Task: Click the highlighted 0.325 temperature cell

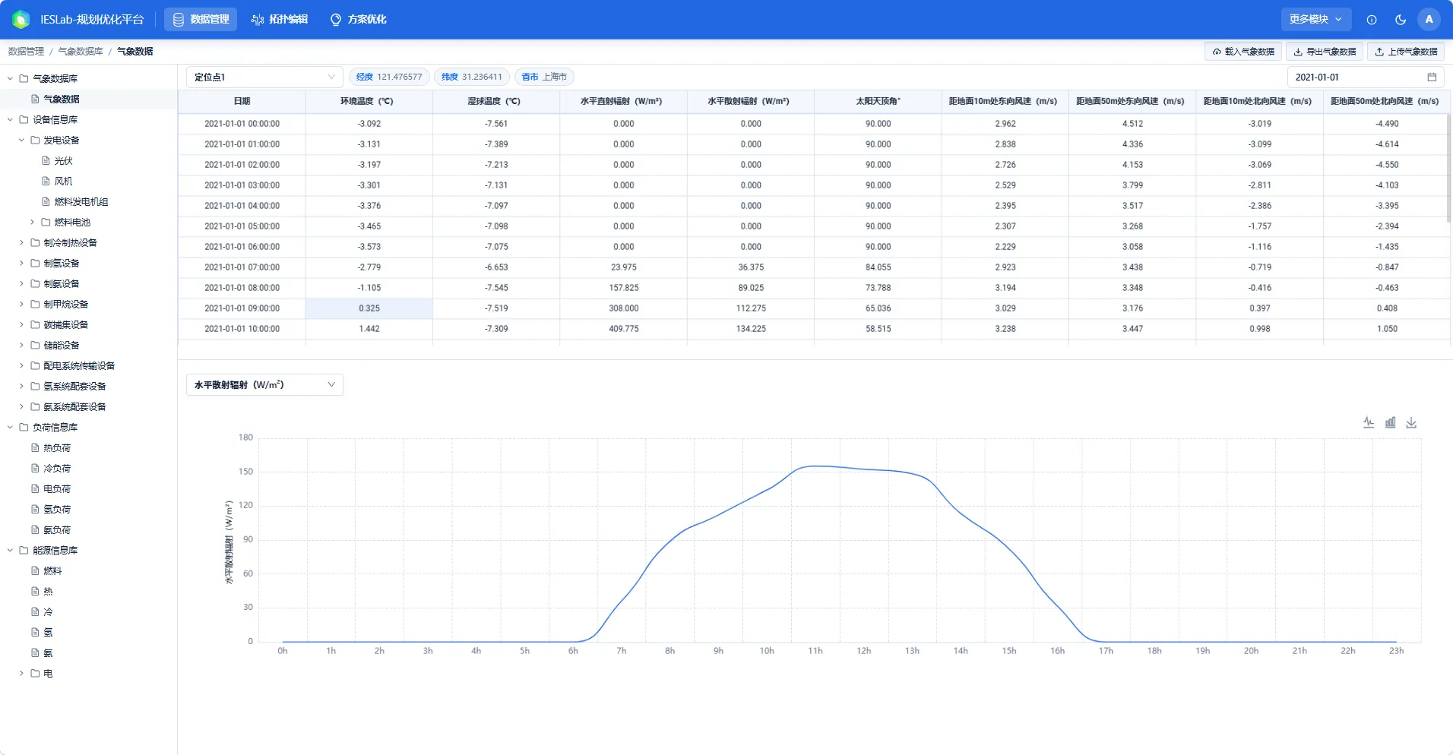Action: coord(369,308)
